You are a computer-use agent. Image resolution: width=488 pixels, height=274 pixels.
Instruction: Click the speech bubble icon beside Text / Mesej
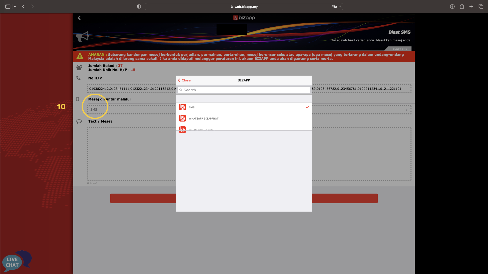coord(79,122)
